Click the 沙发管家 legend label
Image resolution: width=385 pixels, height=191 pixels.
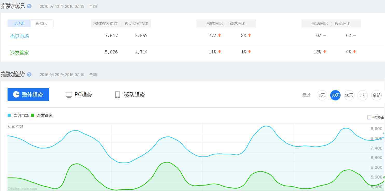[45, 115]
